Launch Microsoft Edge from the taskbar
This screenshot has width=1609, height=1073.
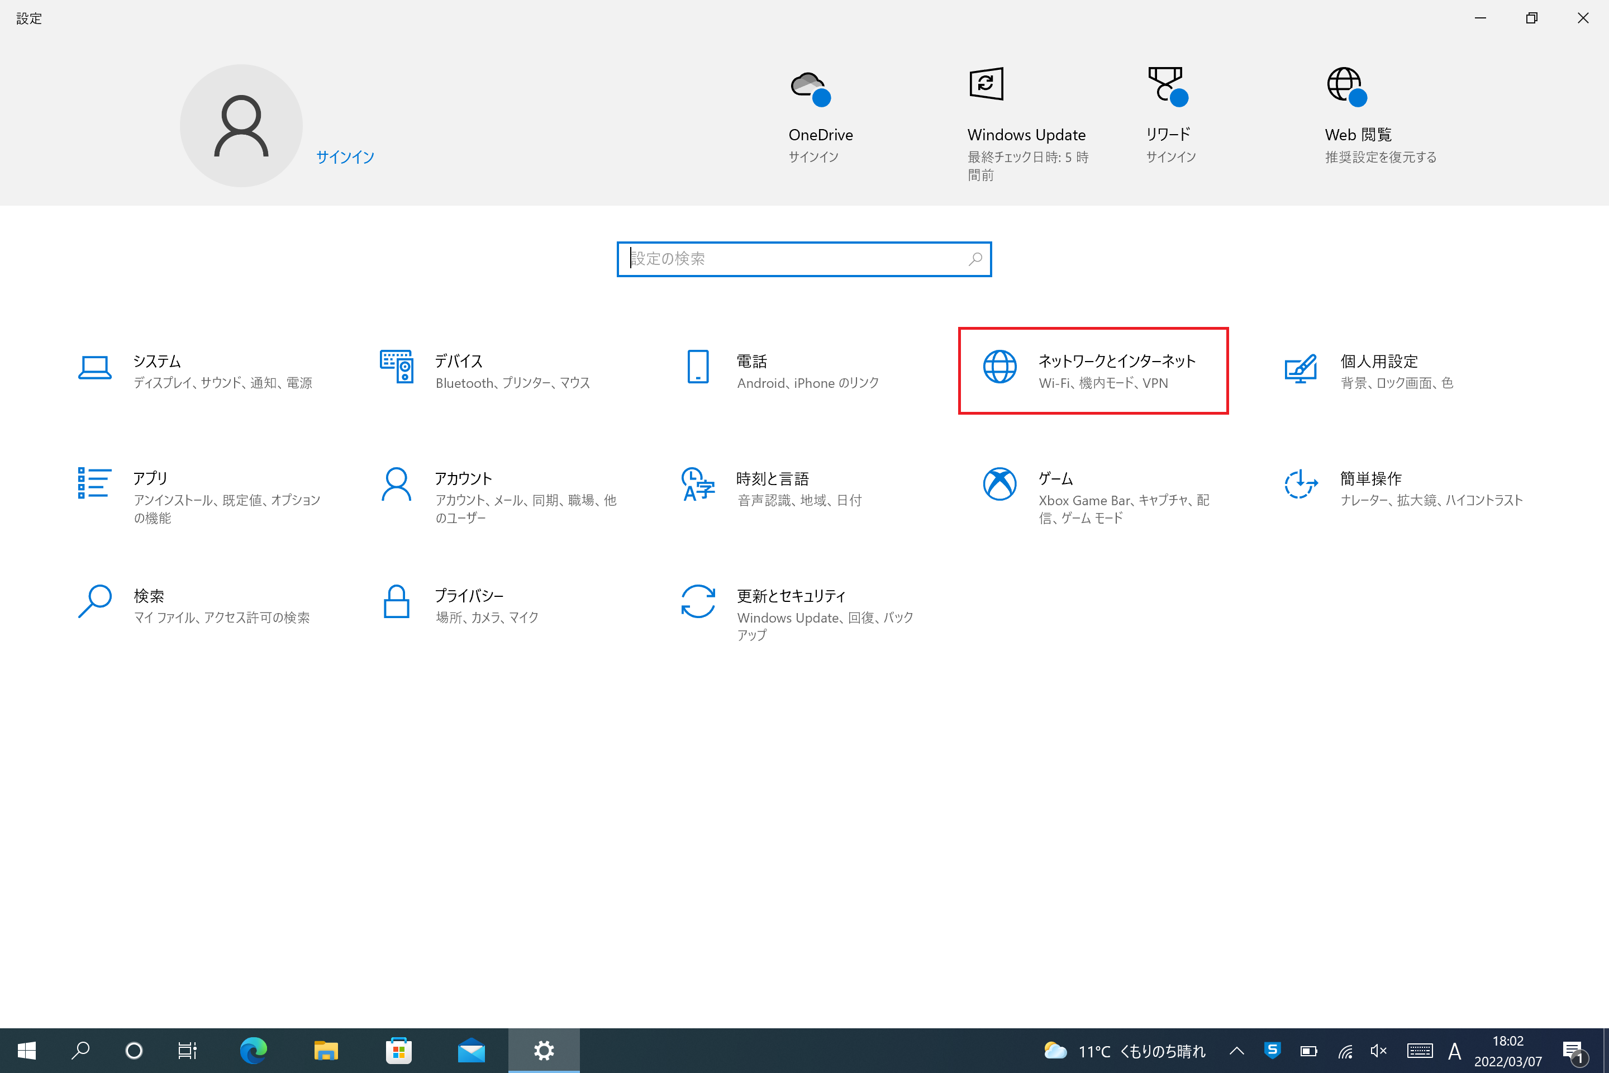click(253, 1051)
